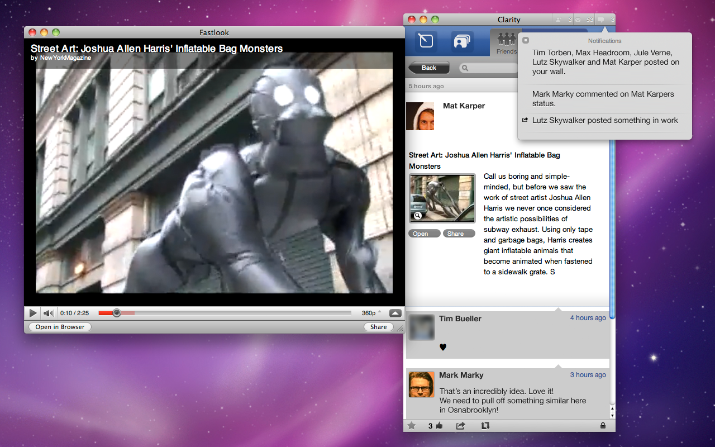715x447 pixels.
Task: Select the Lutz Skywalker work post notification
Action: 604,120
